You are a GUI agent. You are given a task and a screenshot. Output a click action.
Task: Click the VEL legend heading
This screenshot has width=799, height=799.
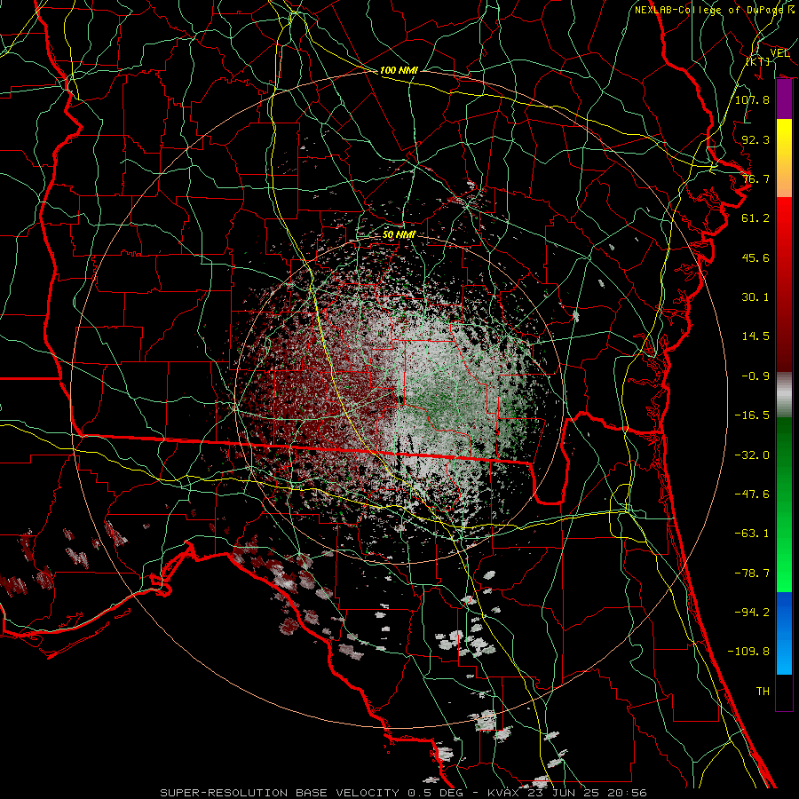tap(779, 52)
